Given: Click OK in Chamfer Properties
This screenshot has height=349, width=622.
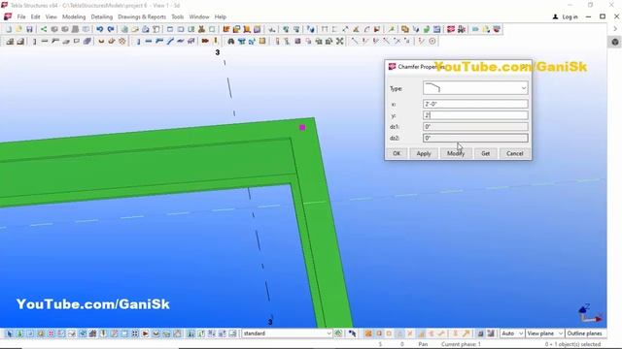Looking at the screenshot, I should (397, 153).
